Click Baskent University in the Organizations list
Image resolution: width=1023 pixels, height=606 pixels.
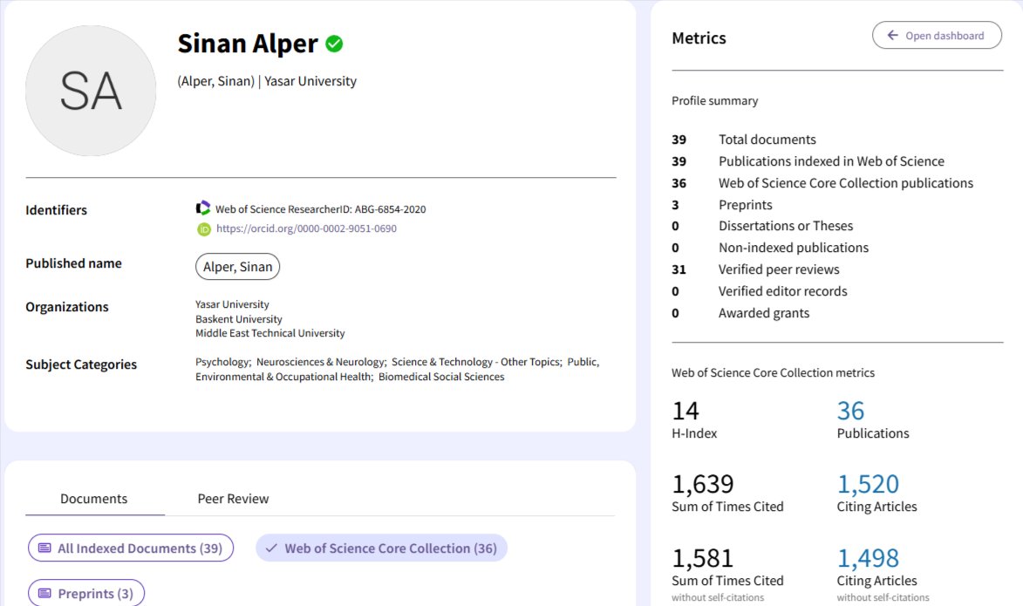pyautogui.click(x=239, y=319)
